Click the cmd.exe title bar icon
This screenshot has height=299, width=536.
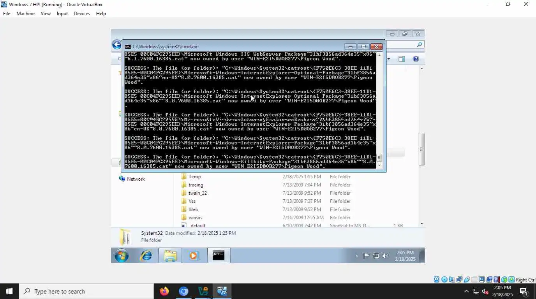(127, 47)
